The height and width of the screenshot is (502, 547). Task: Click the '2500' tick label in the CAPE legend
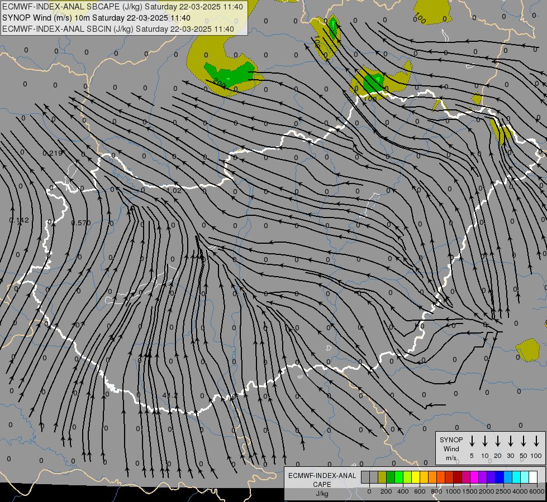coord(503,491)
